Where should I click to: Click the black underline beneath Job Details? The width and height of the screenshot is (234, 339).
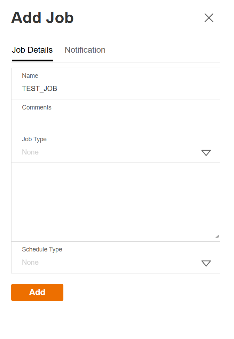point(32,60)
